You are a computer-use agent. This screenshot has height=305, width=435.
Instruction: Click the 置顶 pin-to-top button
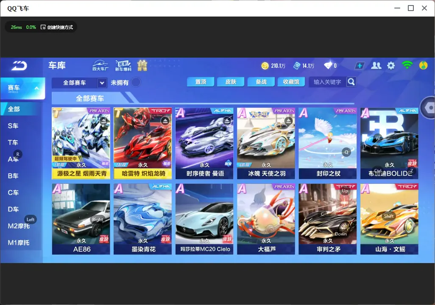point(201,82)
